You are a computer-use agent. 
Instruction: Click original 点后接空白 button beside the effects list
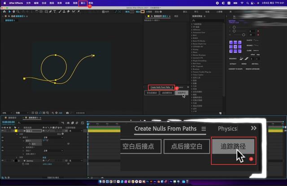pos(167,93)
